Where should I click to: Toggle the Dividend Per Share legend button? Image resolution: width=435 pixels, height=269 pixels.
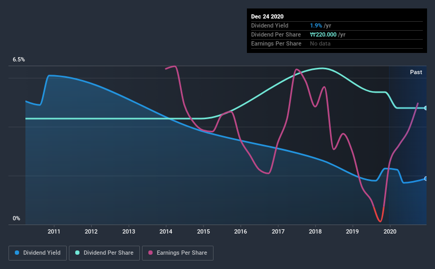[x=104, y=253]
